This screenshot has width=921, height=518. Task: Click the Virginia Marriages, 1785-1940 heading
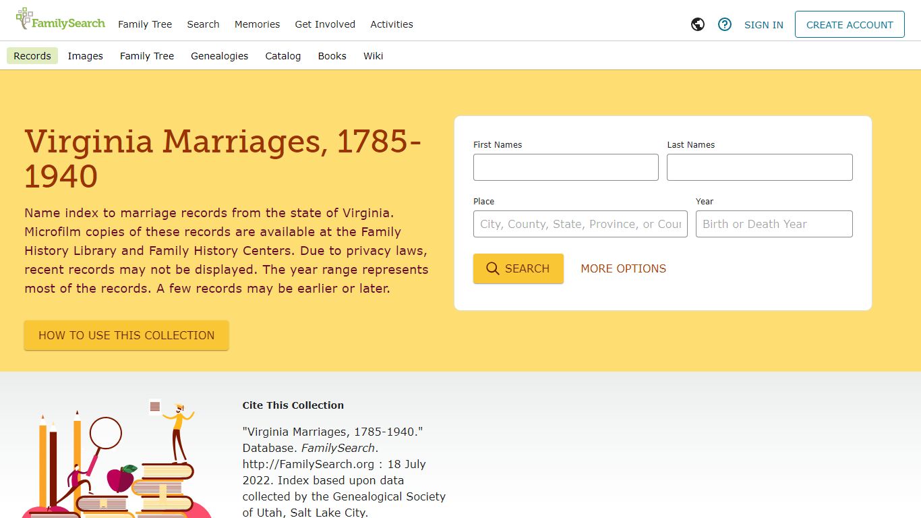coord(223,159)
